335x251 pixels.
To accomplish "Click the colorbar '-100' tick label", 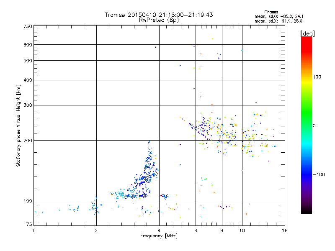I will (x=319, y=174).
